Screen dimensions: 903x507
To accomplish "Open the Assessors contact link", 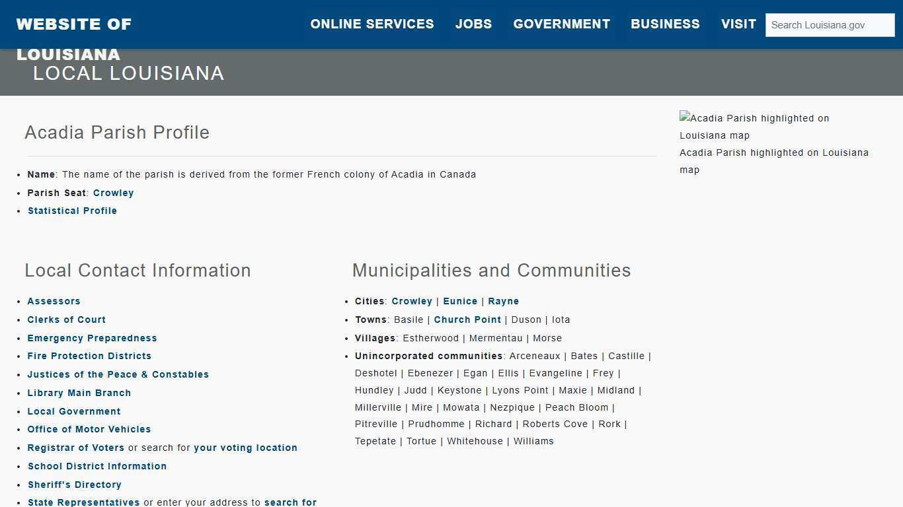I will [54, 301].
